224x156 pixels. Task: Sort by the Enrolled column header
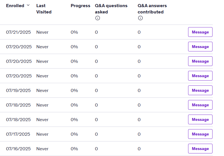tap(15, 6)
